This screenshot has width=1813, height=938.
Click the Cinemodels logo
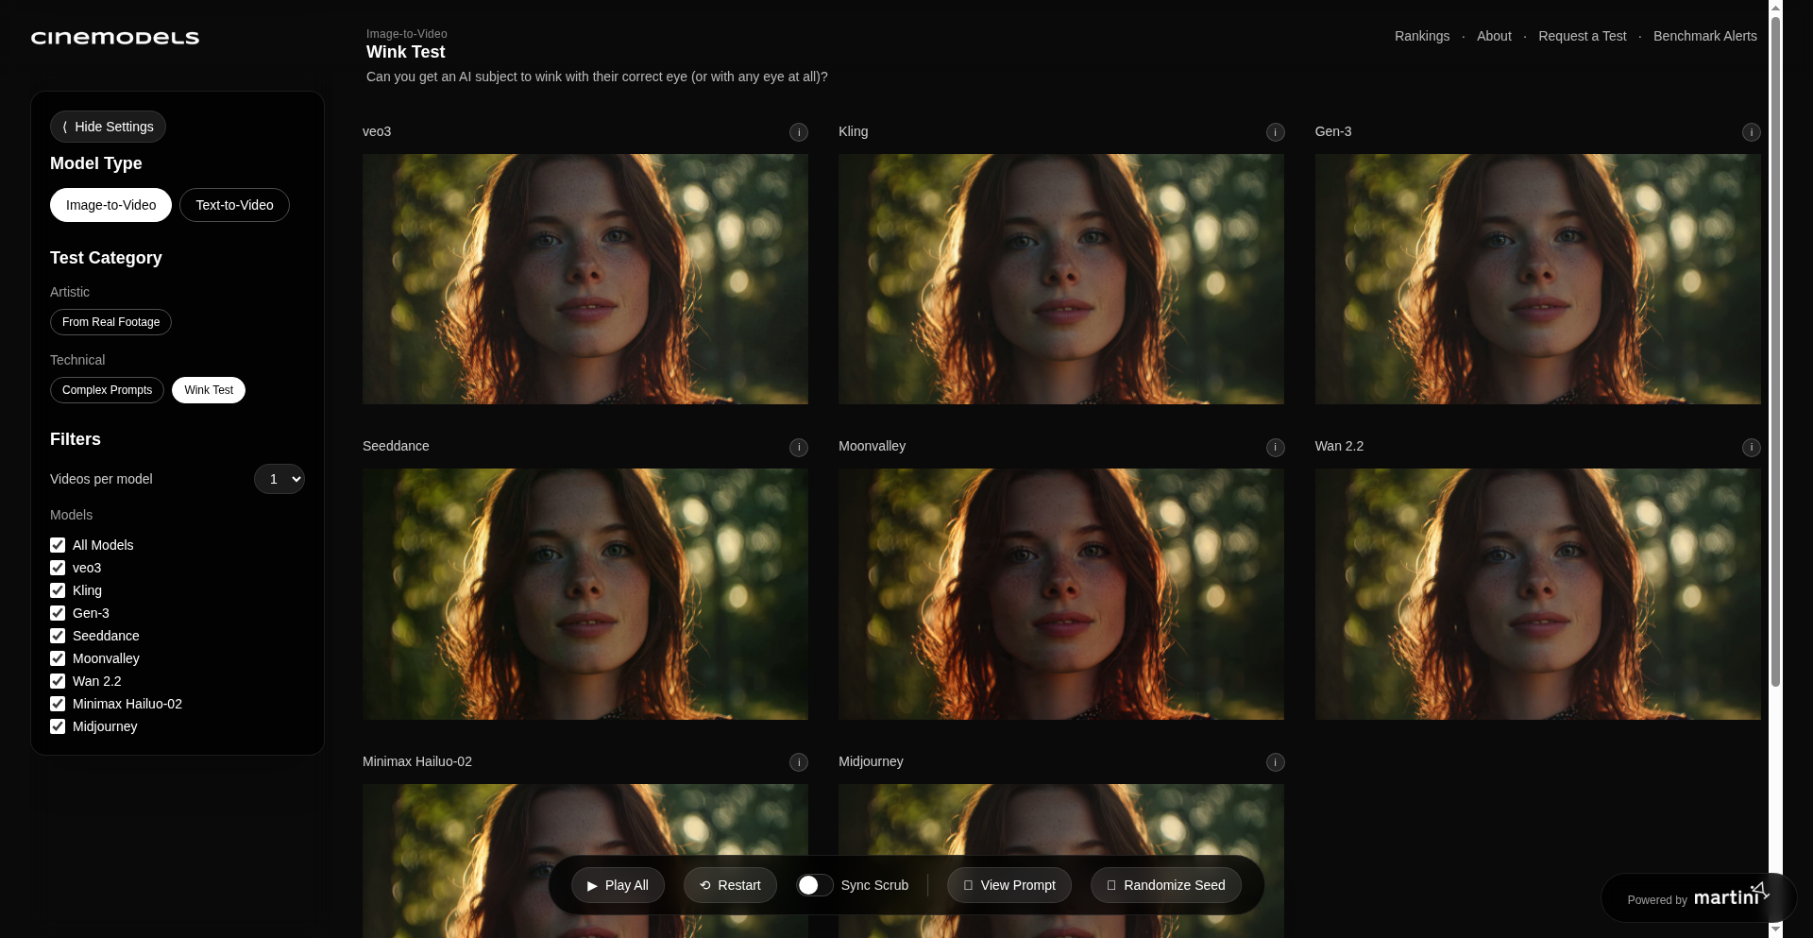[x=115, y=38]
